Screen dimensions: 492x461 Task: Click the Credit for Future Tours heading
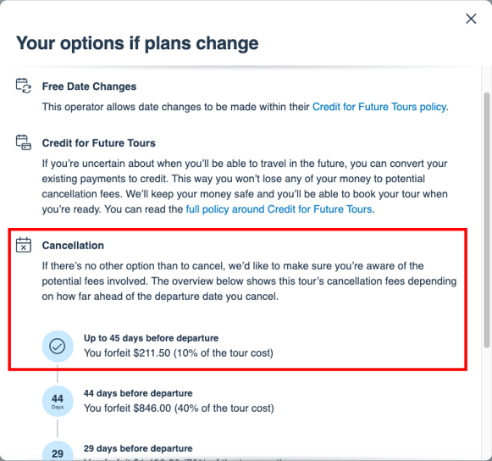pos(98,143)
